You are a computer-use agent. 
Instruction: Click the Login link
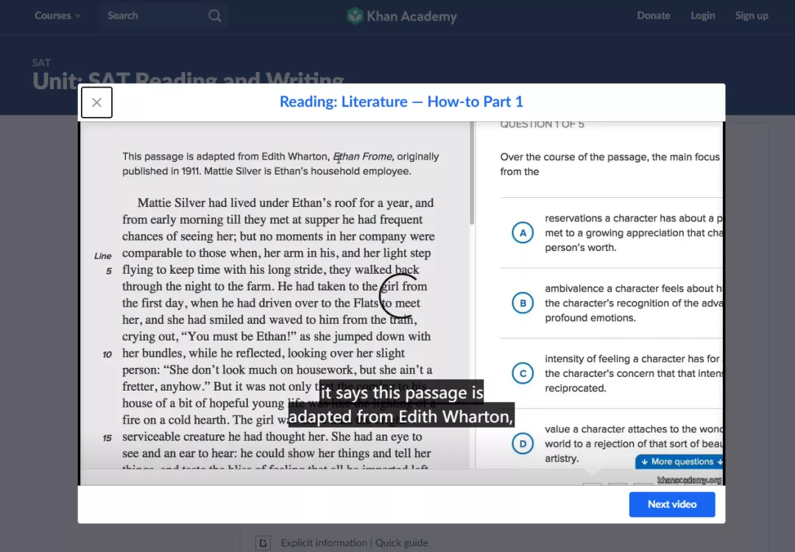point(703,15)
